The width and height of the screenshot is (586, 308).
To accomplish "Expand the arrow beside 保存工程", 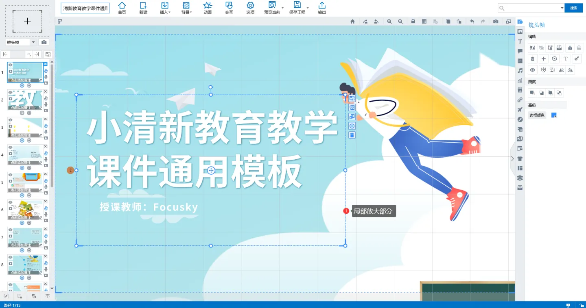I will (308, 8).
